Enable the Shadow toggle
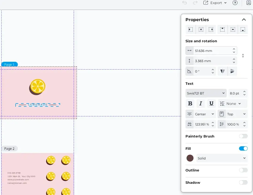This screenshot has height=195, width=253. click(243, 182)
